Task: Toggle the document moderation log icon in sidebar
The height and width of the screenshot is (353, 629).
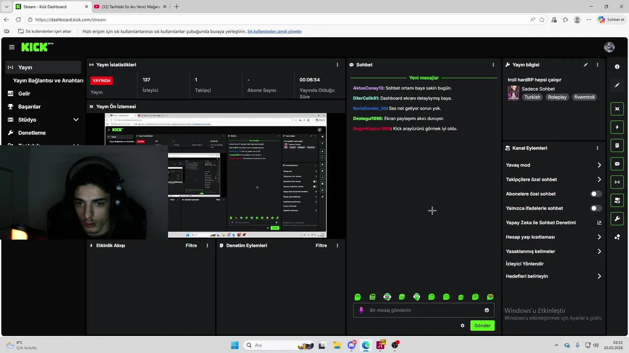Action: 617,146
